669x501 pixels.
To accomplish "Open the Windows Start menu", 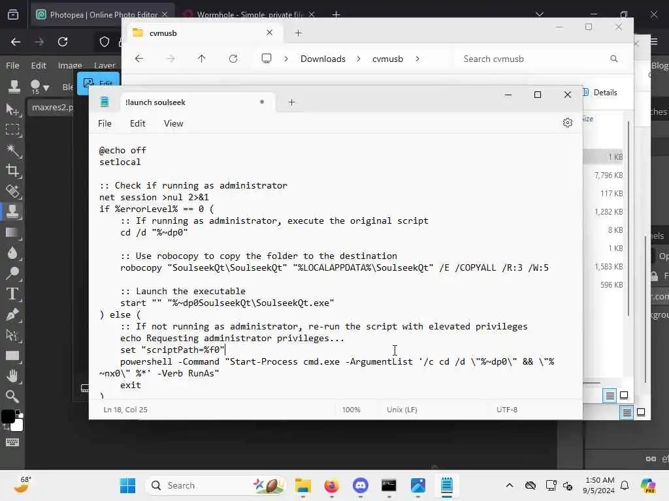I will tap(127, 485).
